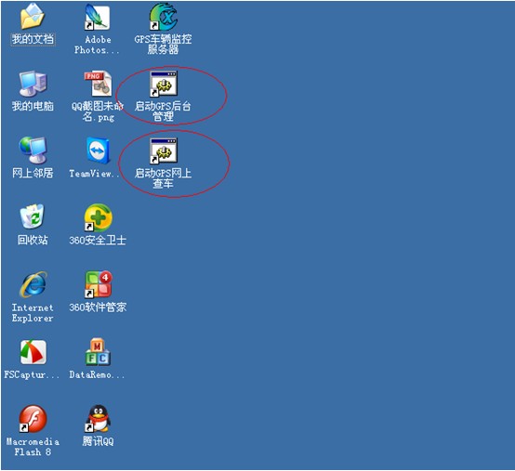
Task: Click the Internet Explorer icon
Action: (x=33, y=284)
